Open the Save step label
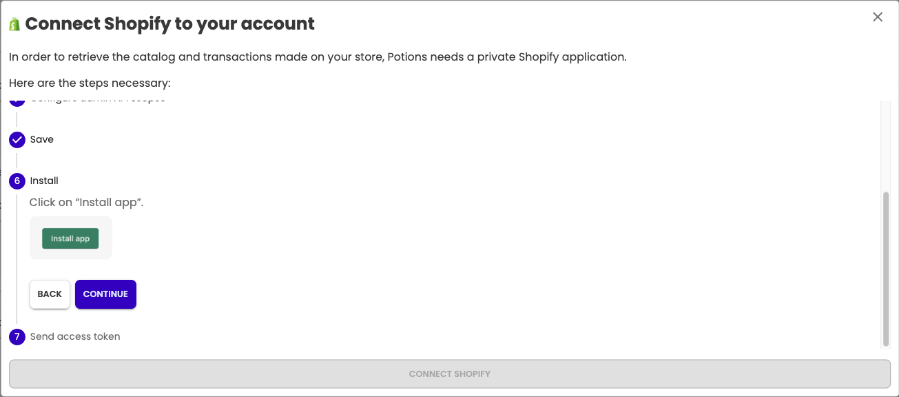899x397 pixels. [x=42, y=139]
